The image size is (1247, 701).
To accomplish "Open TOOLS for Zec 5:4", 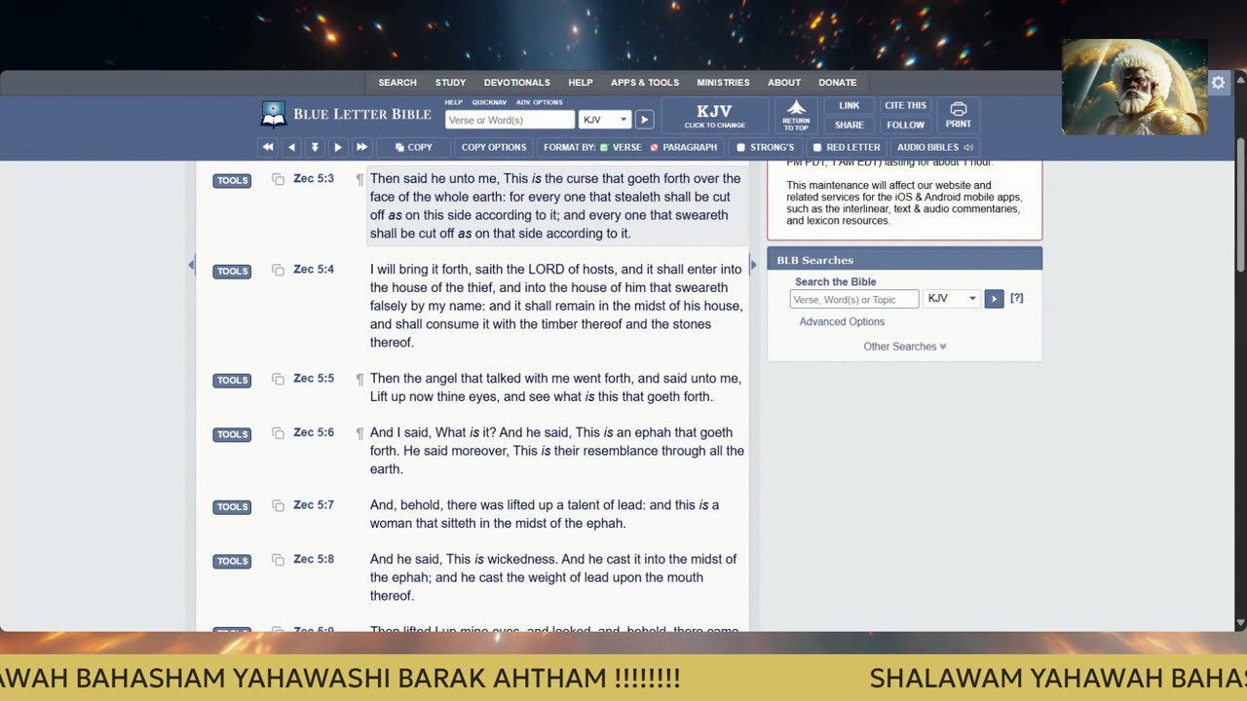I will pos(232,271).
